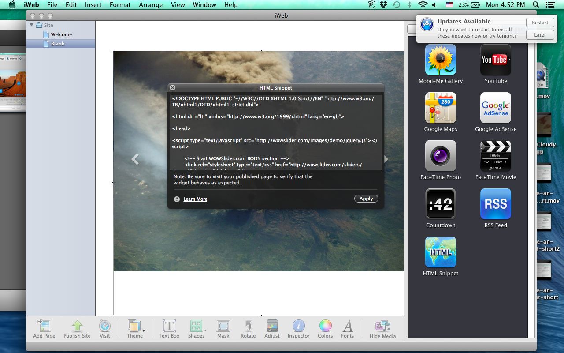Open the Learn More link
The width and height of the screenshot is (564, 353).
coord(195,199)
